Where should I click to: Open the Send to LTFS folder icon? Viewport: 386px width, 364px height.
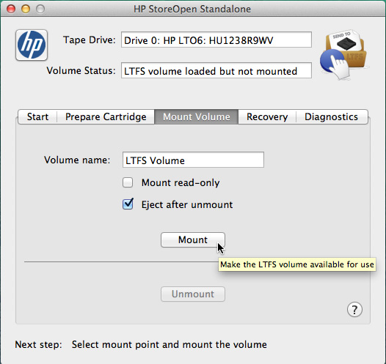click(344, 54)
